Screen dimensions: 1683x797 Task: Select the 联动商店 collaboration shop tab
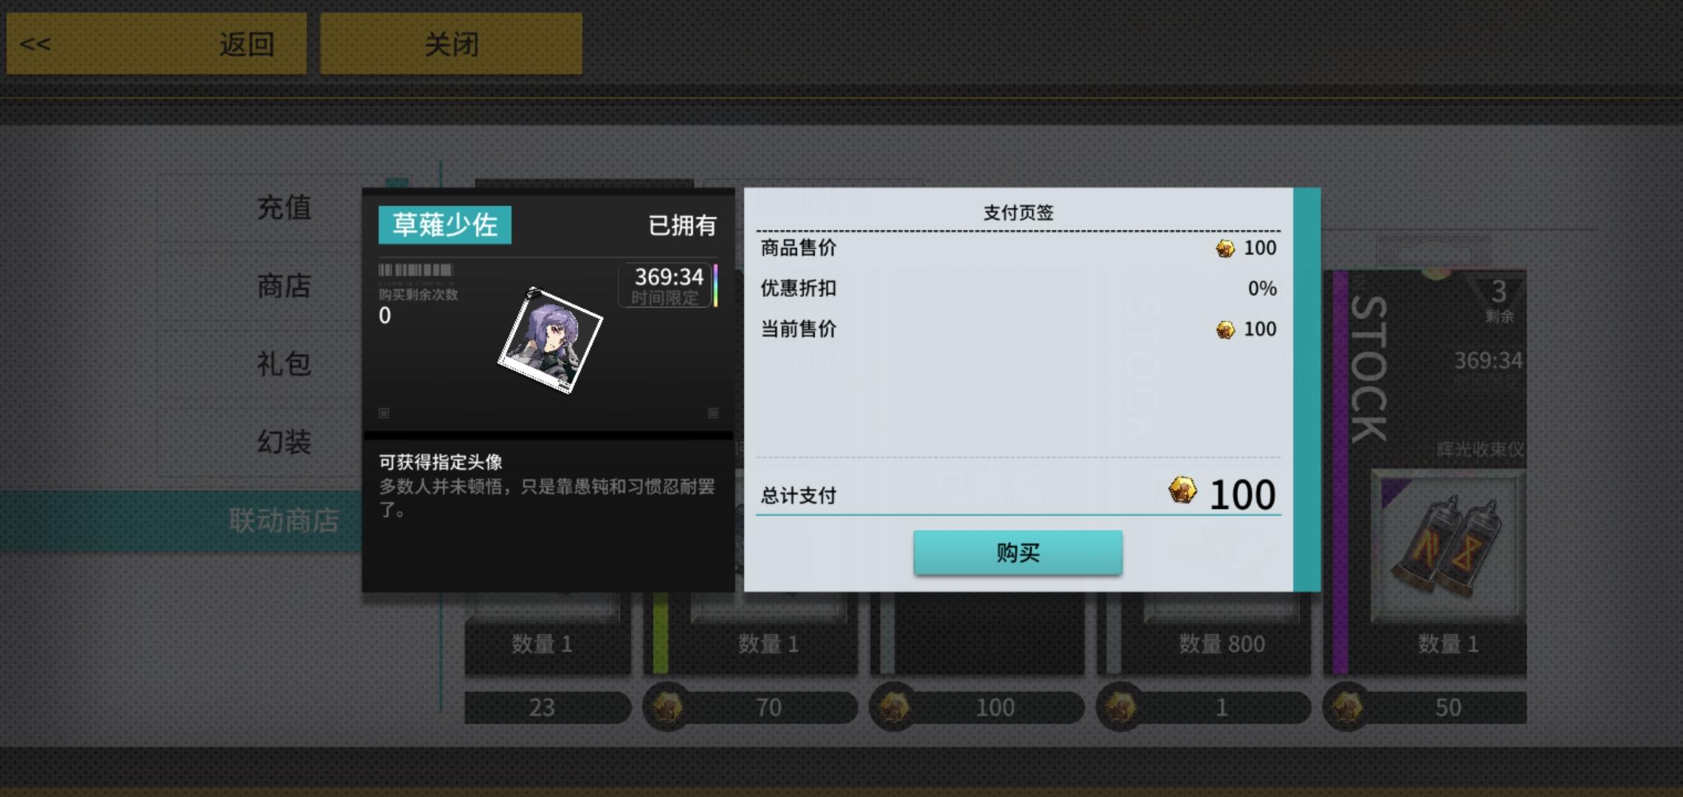pos(283,520)
